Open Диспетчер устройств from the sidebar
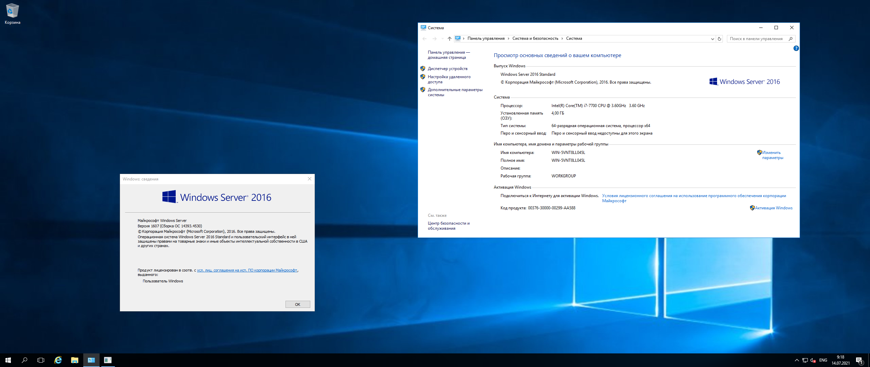This screenshot has width=870, height=367. [448, 69]
